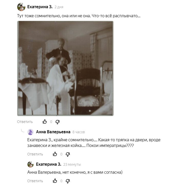Like Екатерина З.'s top comment with photo
The width and height of the screenshot is (177, 185).
click(45, 121)
